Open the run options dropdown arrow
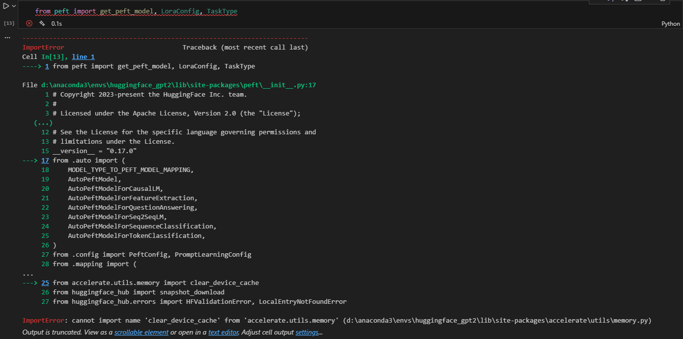The image size is (683, 339). 13,5
